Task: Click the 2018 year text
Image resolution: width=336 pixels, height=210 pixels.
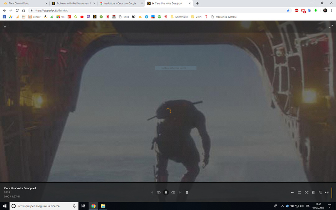Action: tap(7, 192)
